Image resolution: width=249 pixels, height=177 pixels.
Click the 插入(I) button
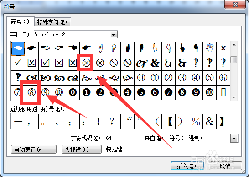187,166
